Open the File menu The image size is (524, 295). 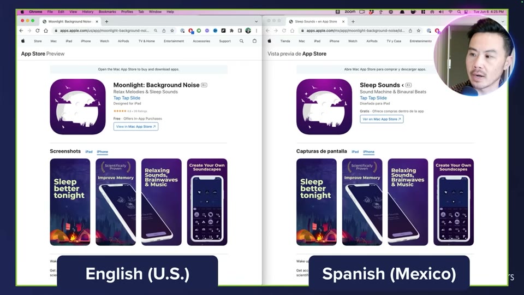(50, 11)
